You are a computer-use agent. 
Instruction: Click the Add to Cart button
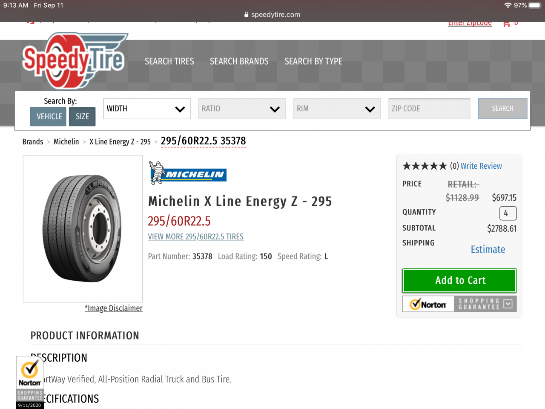click(459, 280)
